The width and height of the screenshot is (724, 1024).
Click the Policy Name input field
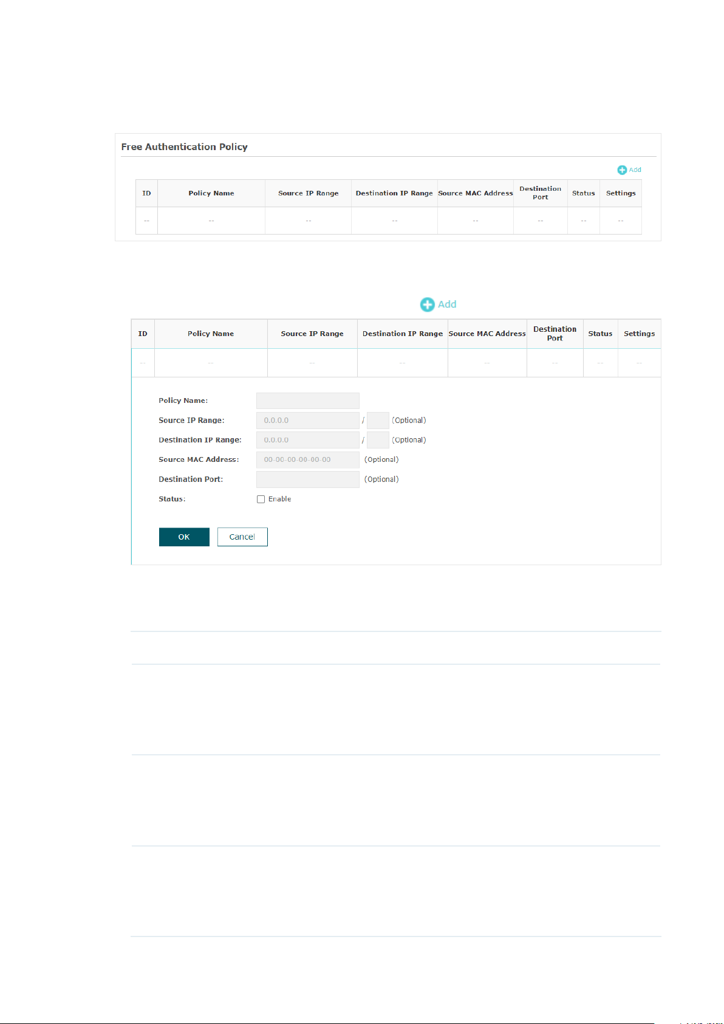click(x=308, y=400)
